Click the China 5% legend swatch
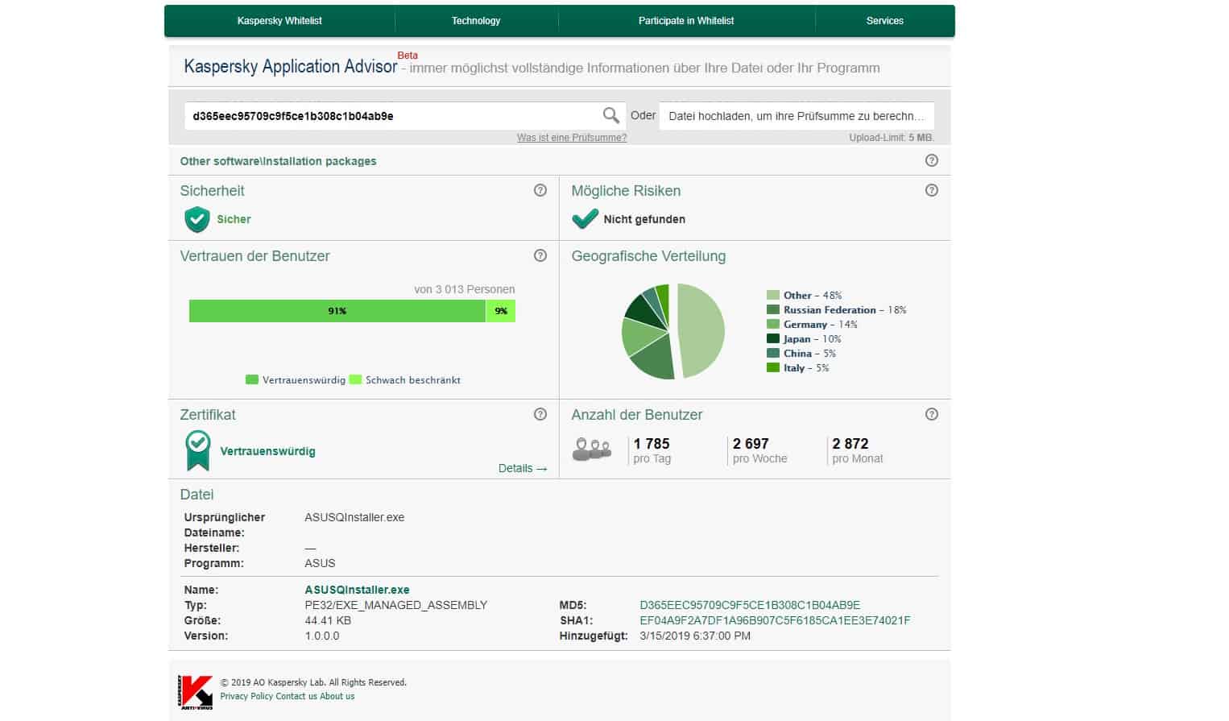 pos(773,354)
